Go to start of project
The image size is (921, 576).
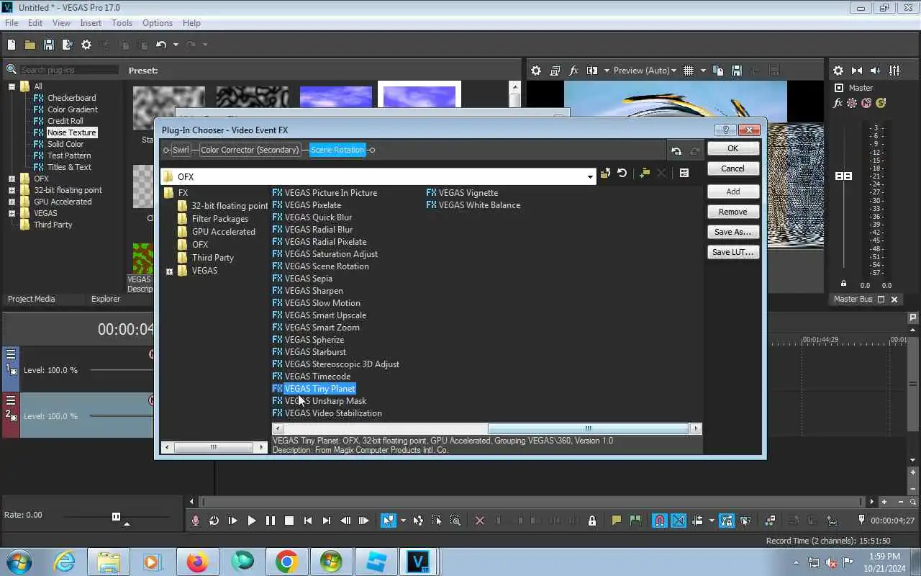tap(307, 521)
